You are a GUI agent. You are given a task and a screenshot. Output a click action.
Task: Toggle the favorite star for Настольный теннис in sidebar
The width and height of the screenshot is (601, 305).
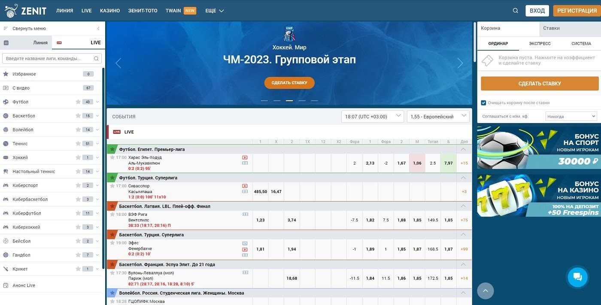[x=78, y=172]
